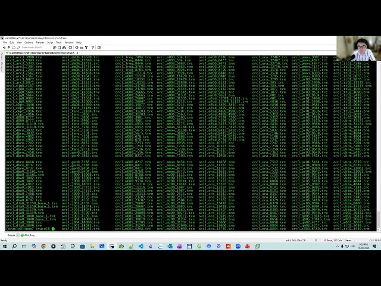This screenshot has height=286, width=381.
Task: Open the Edit menu
Action: coord(11,42)
